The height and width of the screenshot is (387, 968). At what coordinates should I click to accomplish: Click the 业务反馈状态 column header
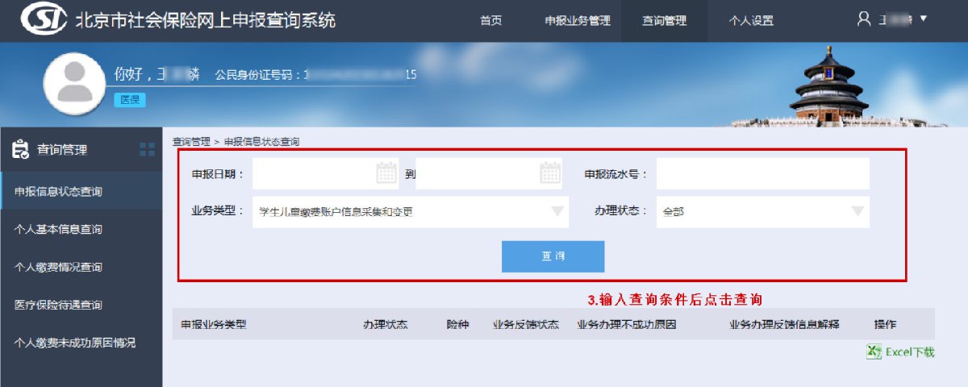526,324
